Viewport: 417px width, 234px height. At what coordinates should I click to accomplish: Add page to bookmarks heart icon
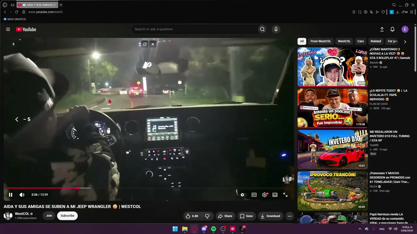383,12
